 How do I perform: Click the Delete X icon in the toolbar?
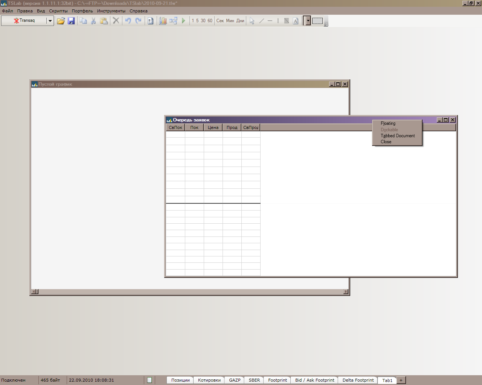116,21
